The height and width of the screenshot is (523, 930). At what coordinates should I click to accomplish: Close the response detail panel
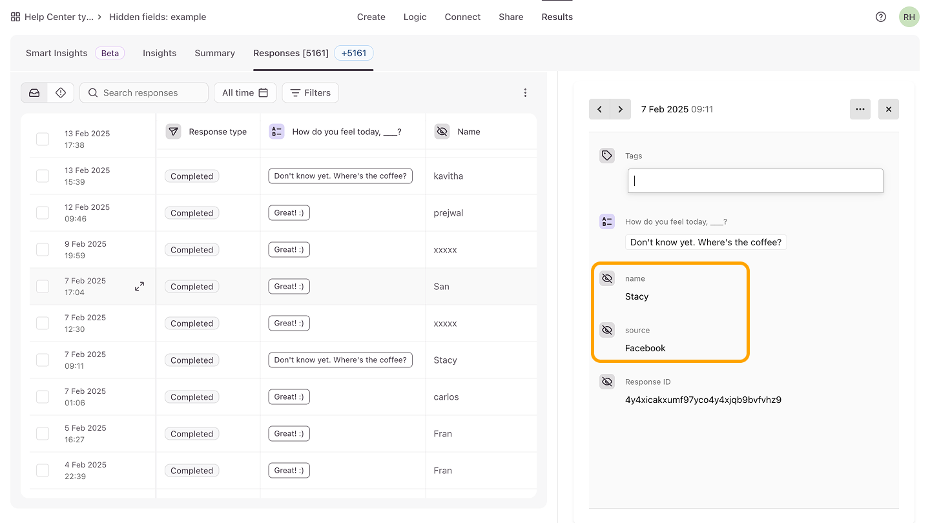click(x=889, y=109)
